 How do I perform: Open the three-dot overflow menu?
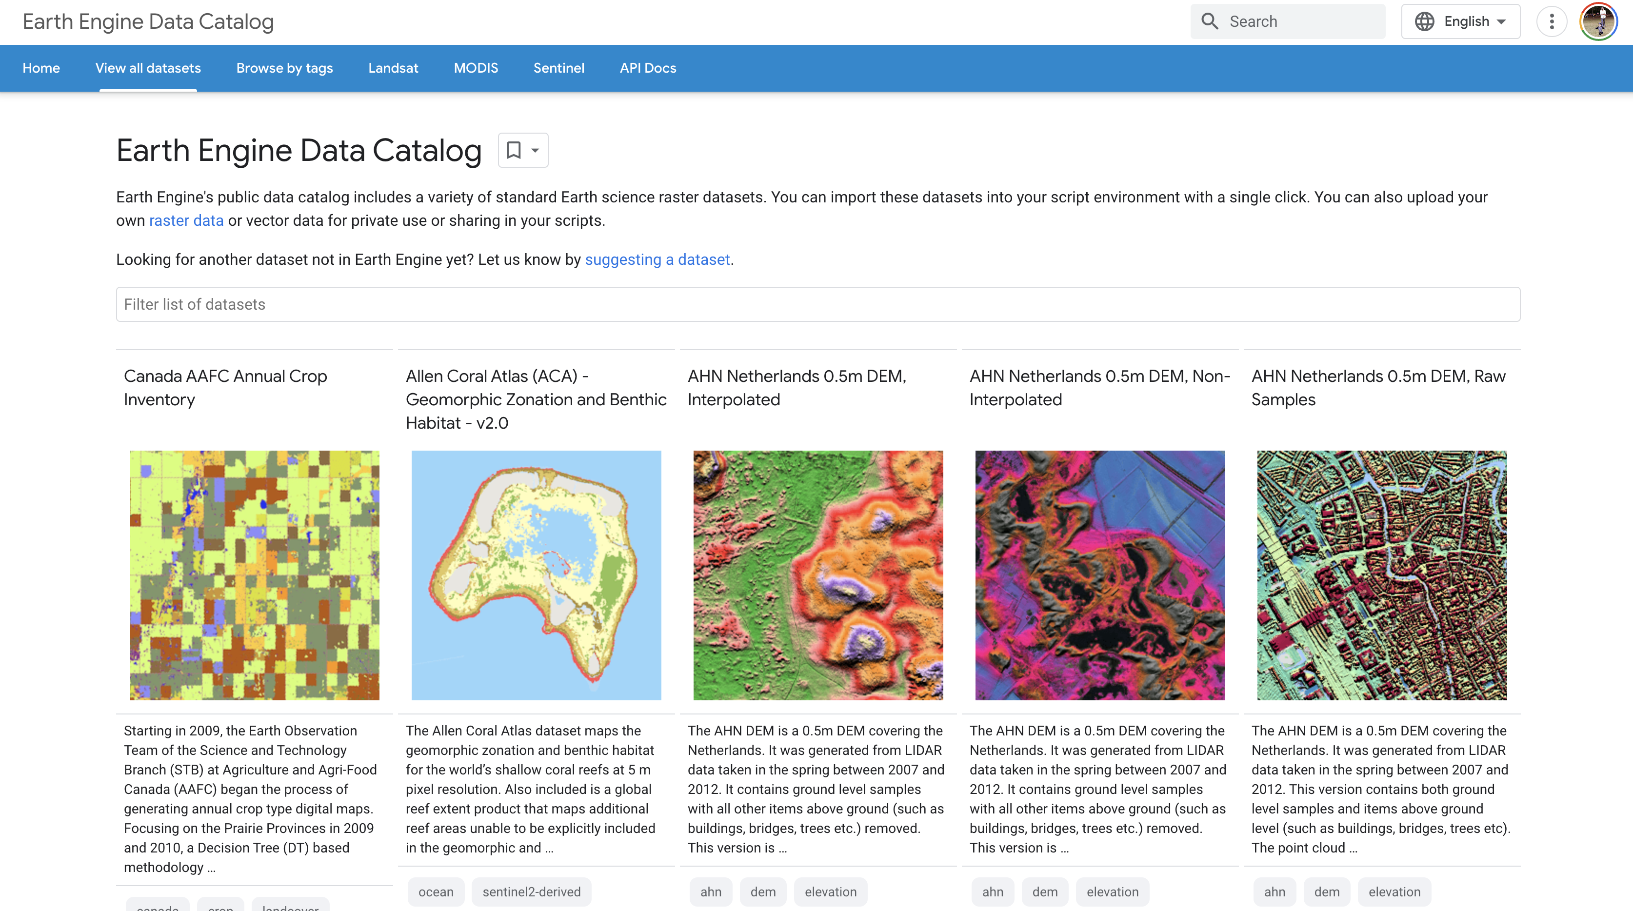1553,21
